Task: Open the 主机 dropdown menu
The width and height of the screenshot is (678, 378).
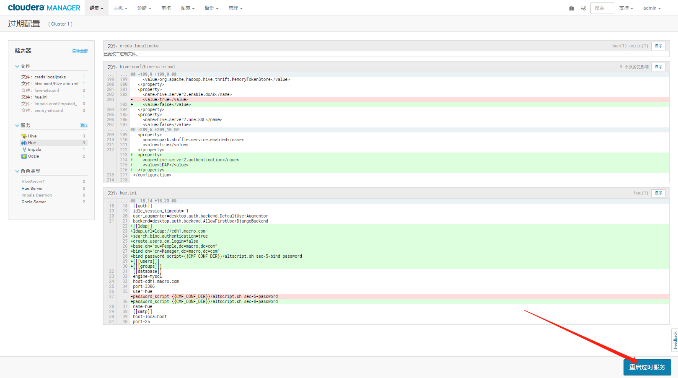Action: [x=120, y=8]
